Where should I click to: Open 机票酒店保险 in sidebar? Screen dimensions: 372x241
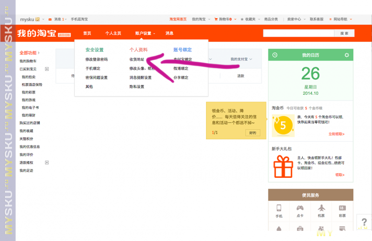click(x=32, y=85)
